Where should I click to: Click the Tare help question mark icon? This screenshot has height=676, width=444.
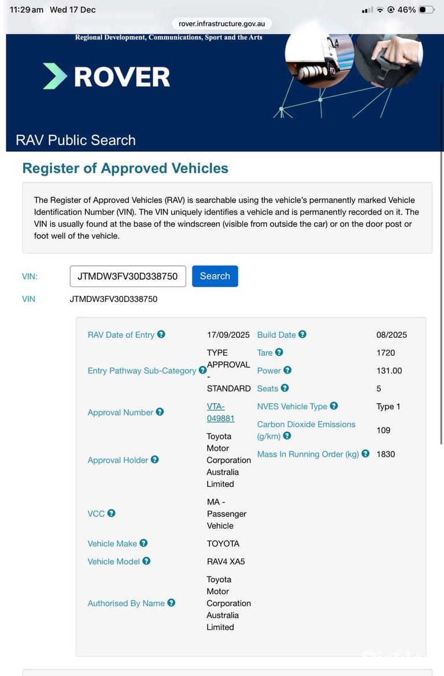tap(279, 352)
